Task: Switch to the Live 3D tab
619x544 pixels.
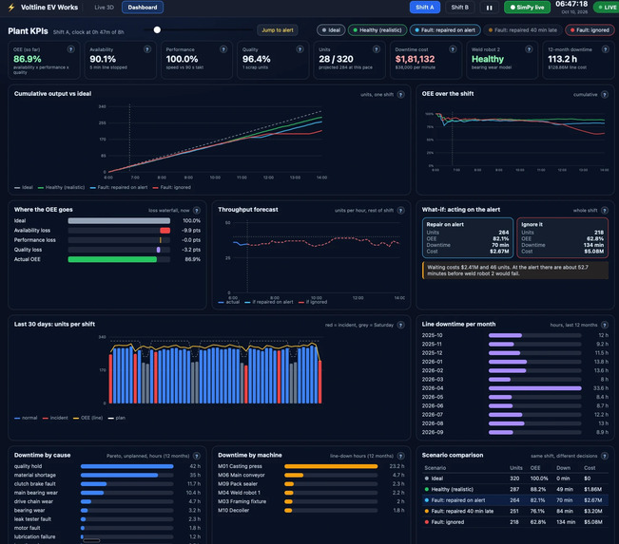Action: [105, 7]
